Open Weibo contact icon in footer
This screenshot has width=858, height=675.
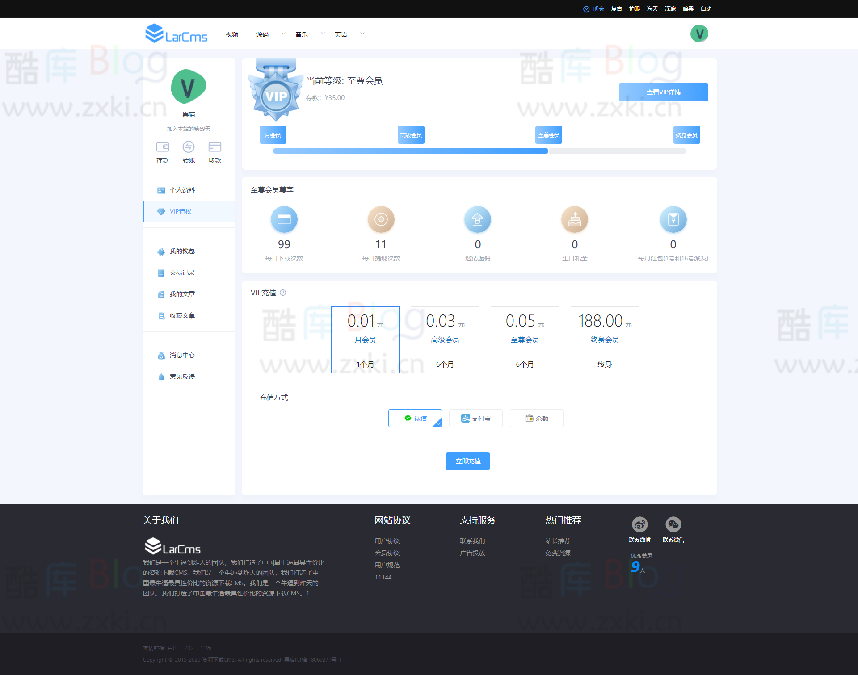click(x=639, y=524)
